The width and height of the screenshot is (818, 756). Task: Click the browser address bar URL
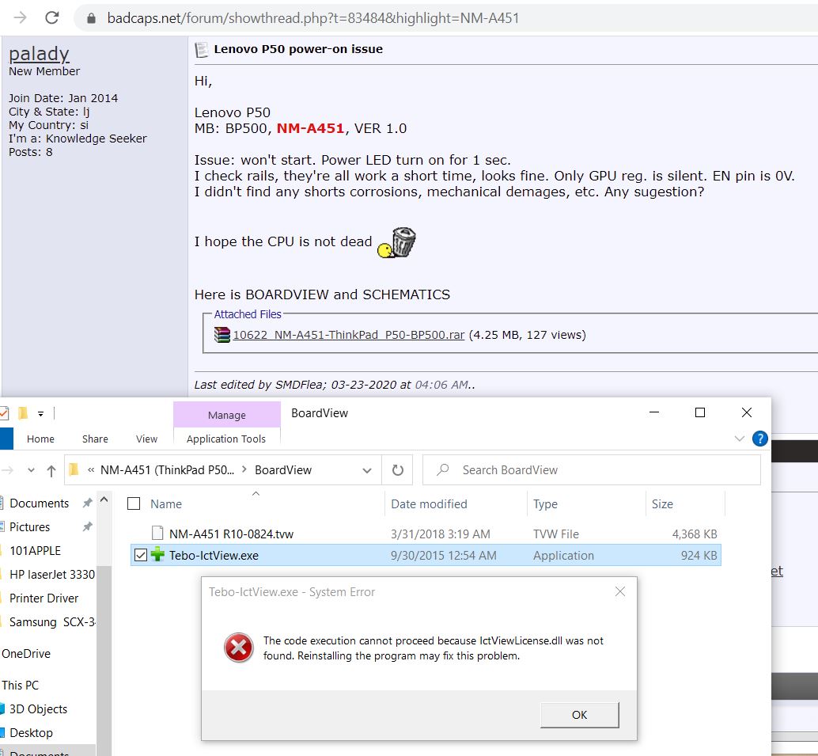pos(313,18)
